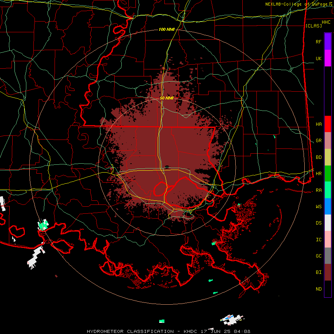
Task: Click the ND label beside the legend
Action: [318, 289]
